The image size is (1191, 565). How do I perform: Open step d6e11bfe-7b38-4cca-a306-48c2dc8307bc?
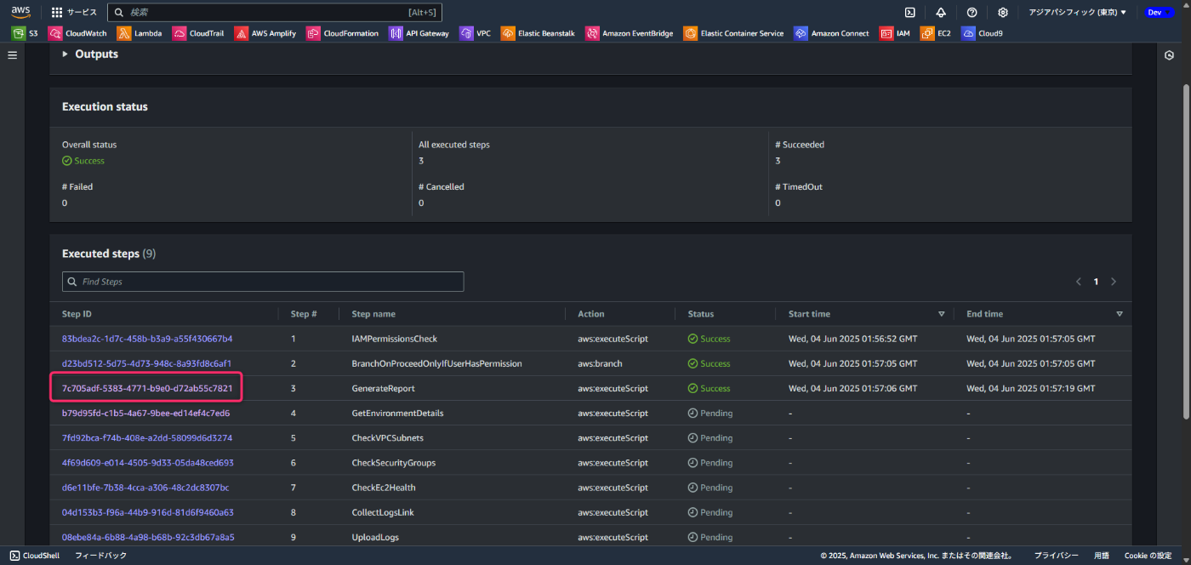coord(145,488)
